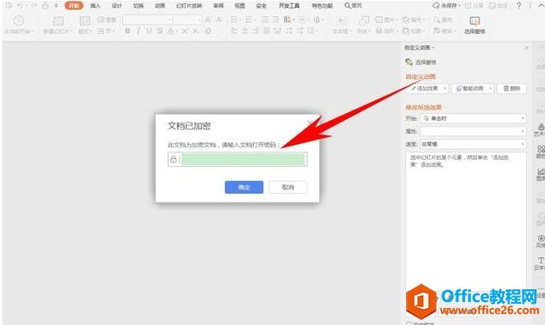Open the 开发工具 ribbon tab

(289, 6)
